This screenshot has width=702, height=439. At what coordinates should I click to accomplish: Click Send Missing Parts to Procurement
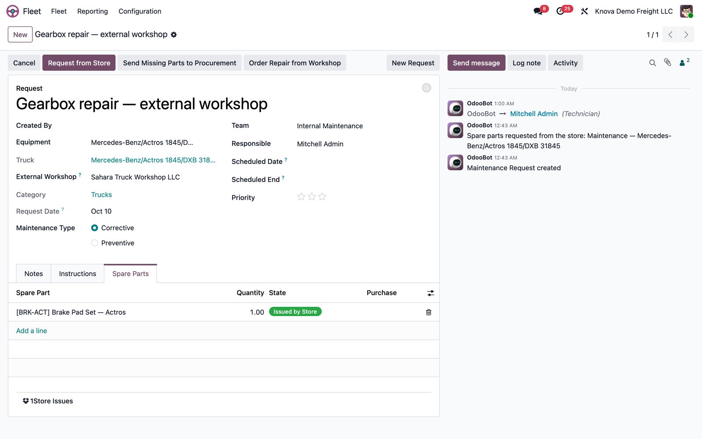179,63
